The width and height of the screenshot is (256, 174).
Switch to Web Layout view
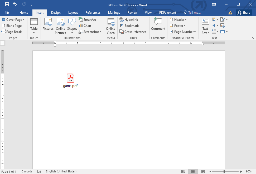point(203,171)
